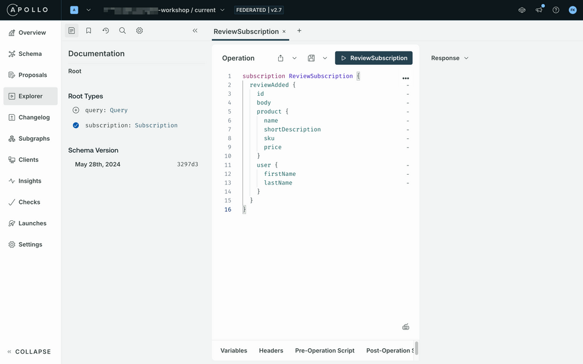Open the Subgraphs page
This screenshot has width=583, height=364.
(x=30, y=138)
